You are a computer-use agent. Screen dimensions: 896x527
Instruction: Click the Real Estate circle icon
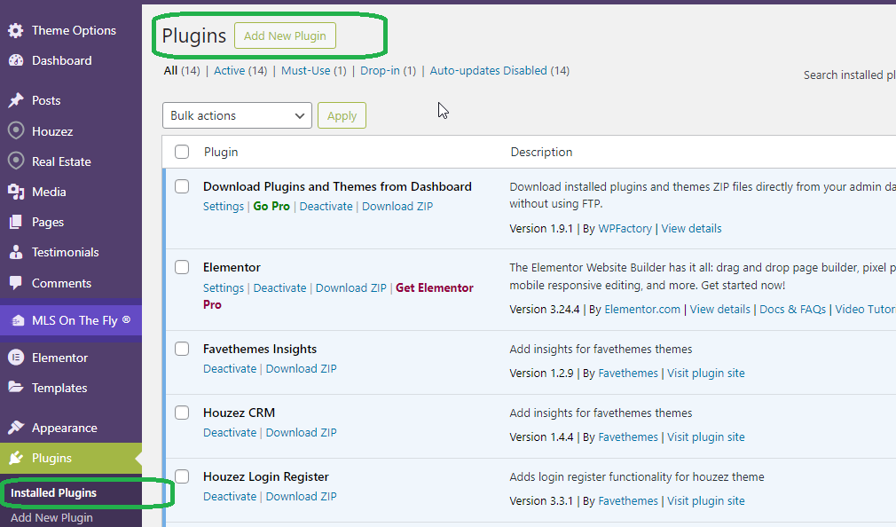[16, 161]
